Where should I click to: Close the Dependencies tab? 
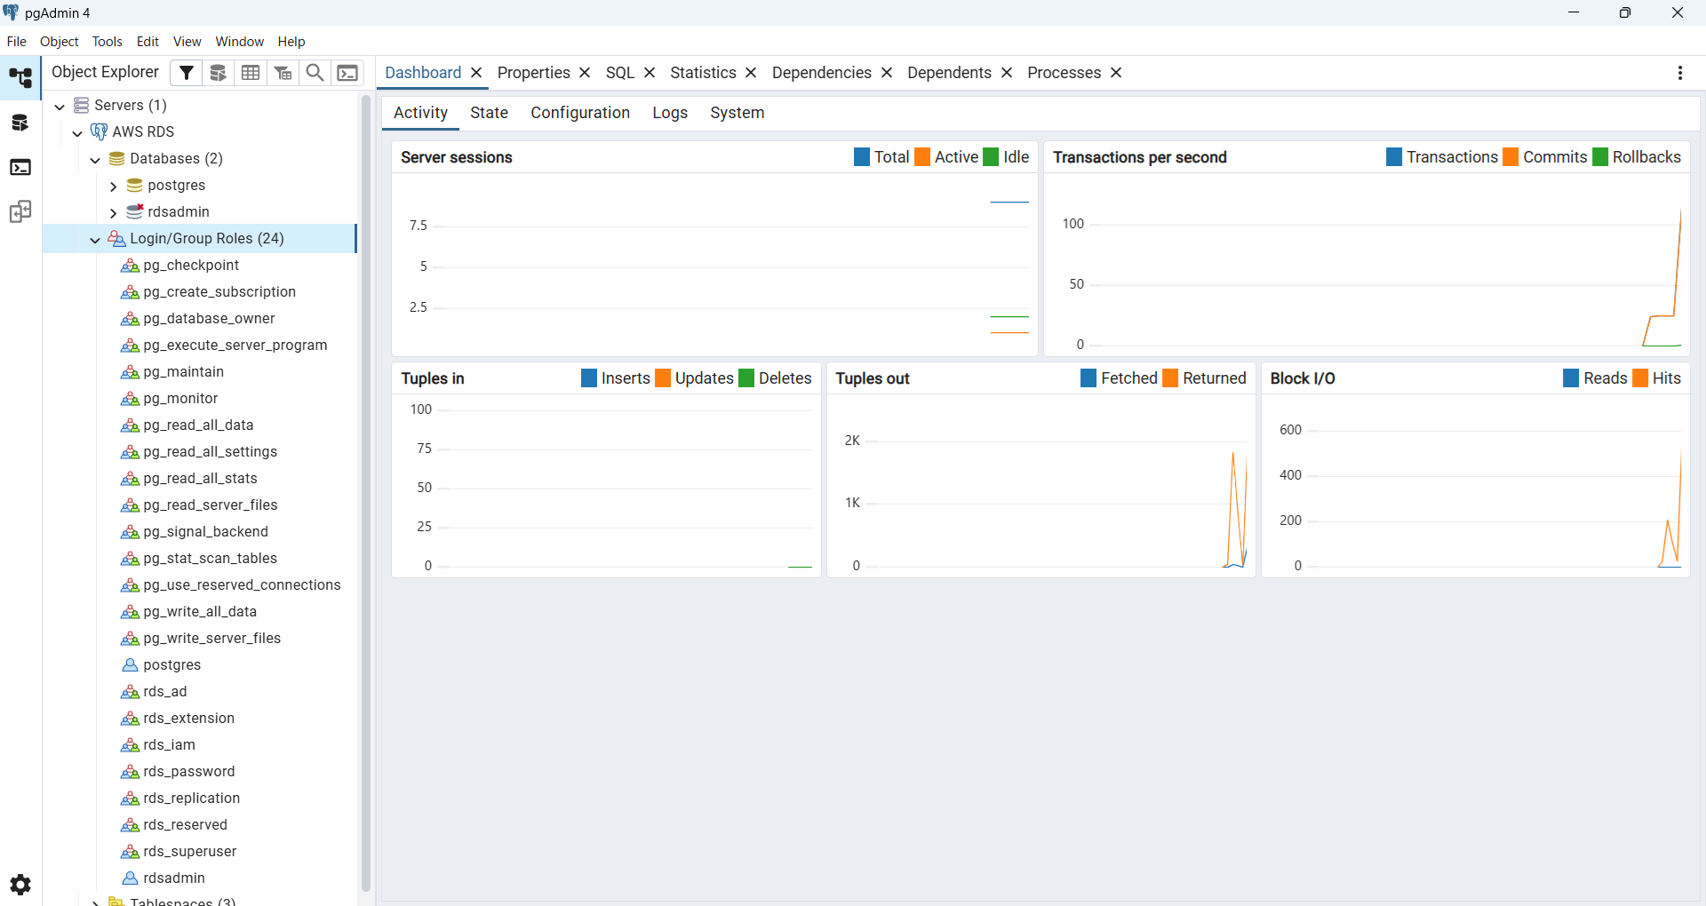pyautogui.click(x=887, y=73)
